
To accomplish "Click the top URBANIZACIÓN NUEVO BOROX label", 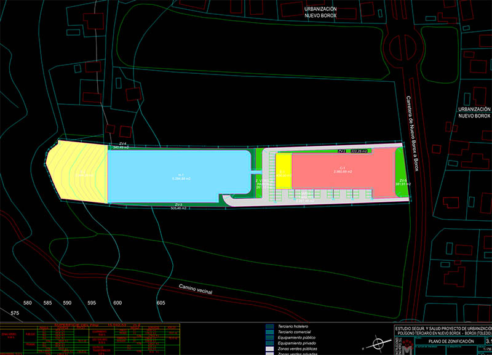I will click(x=320, y=12).
